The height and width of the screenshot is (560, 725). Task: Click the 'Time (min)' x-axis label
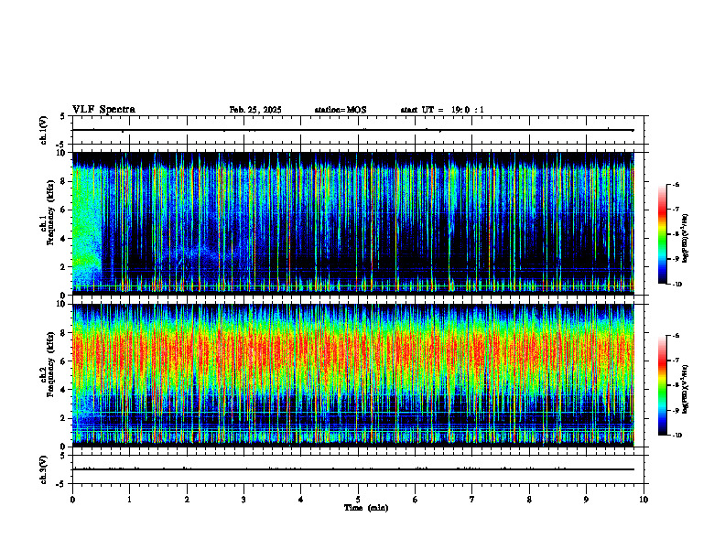366,508
